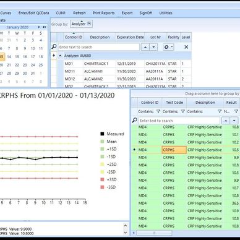This screenshot has height=240, width=240.
Task: Close the controls grid search panel
Action: [x=186, y=47]
